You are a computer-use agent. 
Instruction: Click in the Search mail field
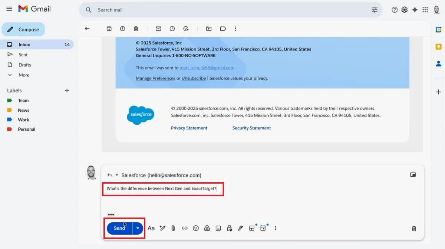230,10
